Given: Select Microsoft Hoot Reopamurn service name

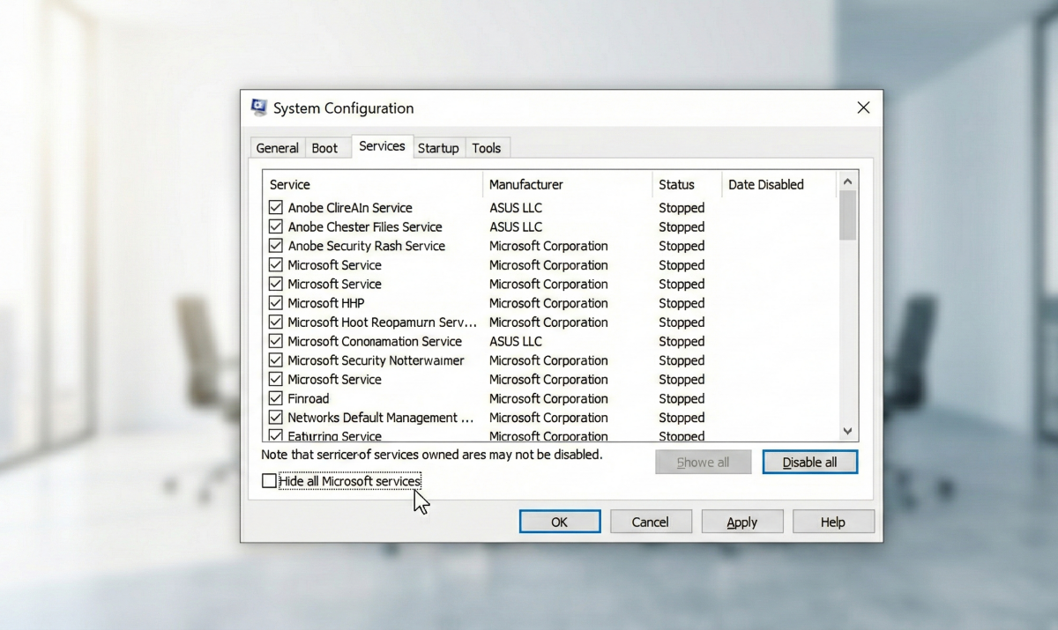Looking at the screenshot, I should (382, 322).
